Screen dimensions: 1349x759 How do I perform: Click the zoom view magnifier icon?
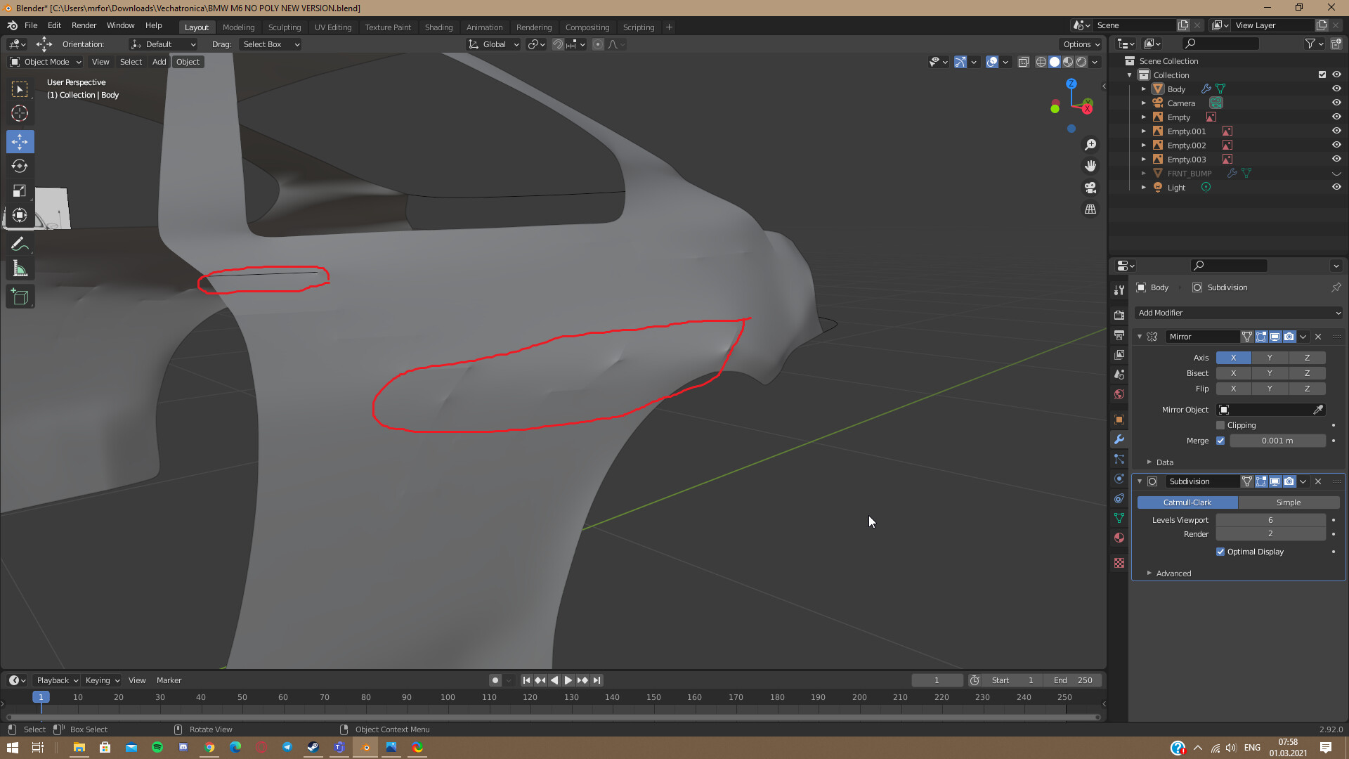[x=1090, y=145]
